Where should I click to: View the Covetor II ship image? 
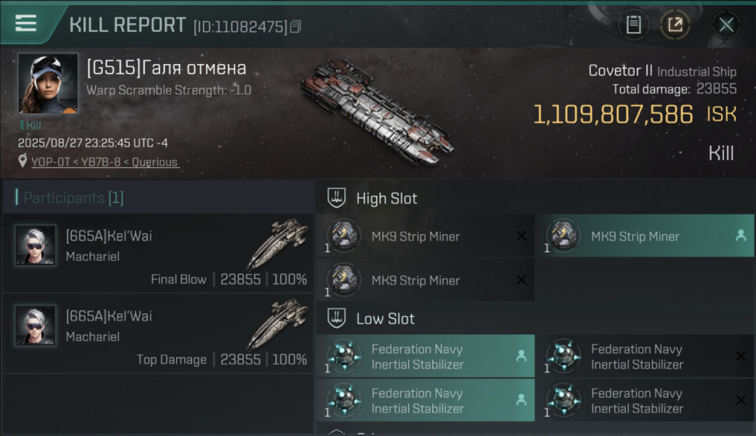(x=377, y=110)
